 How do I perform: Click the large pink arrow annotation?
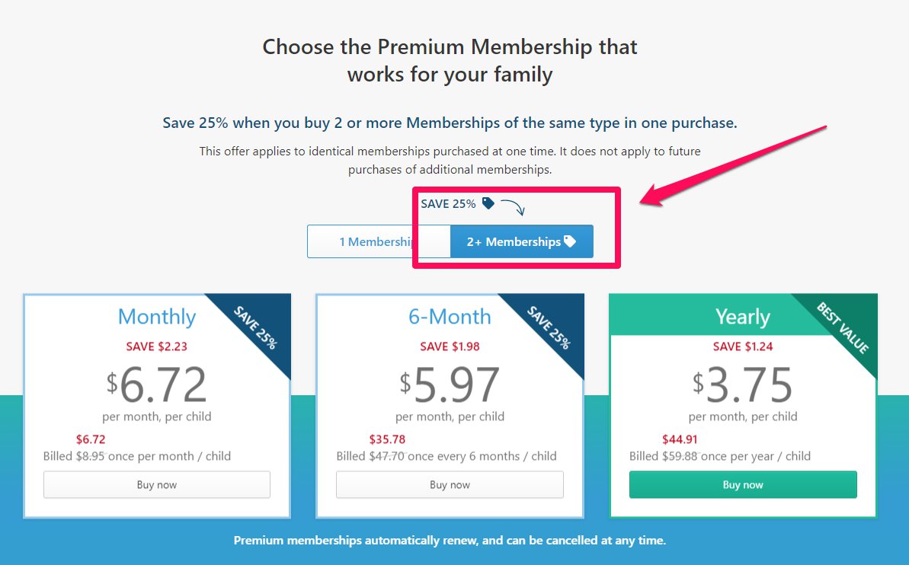733,166
